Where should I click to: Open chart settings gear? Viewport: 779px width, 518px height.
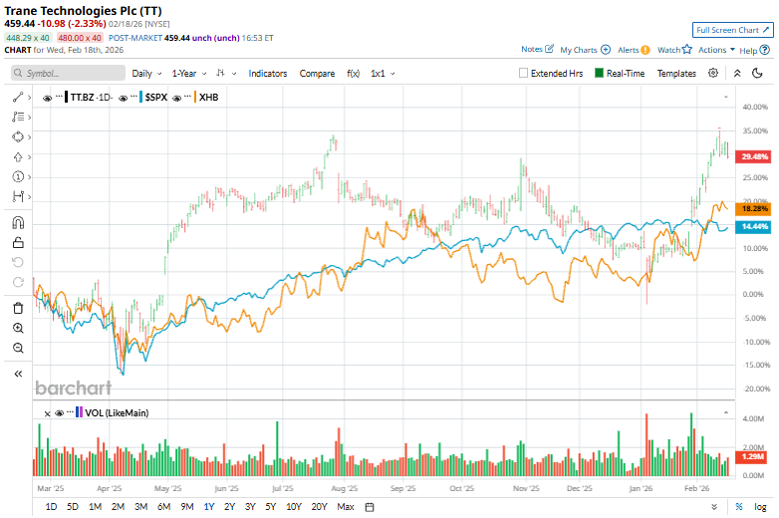coord(713,73)
